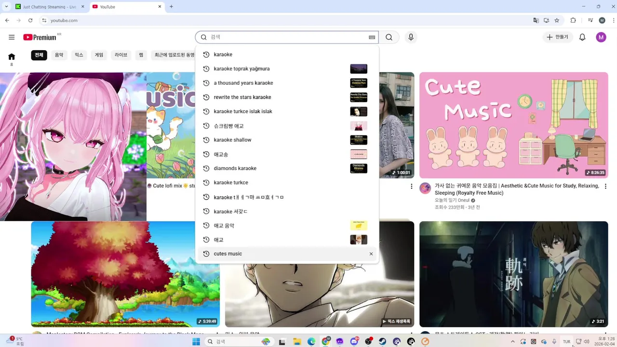Reload the page
Viewport: 617px width, 347px height.
pos(30,20)
